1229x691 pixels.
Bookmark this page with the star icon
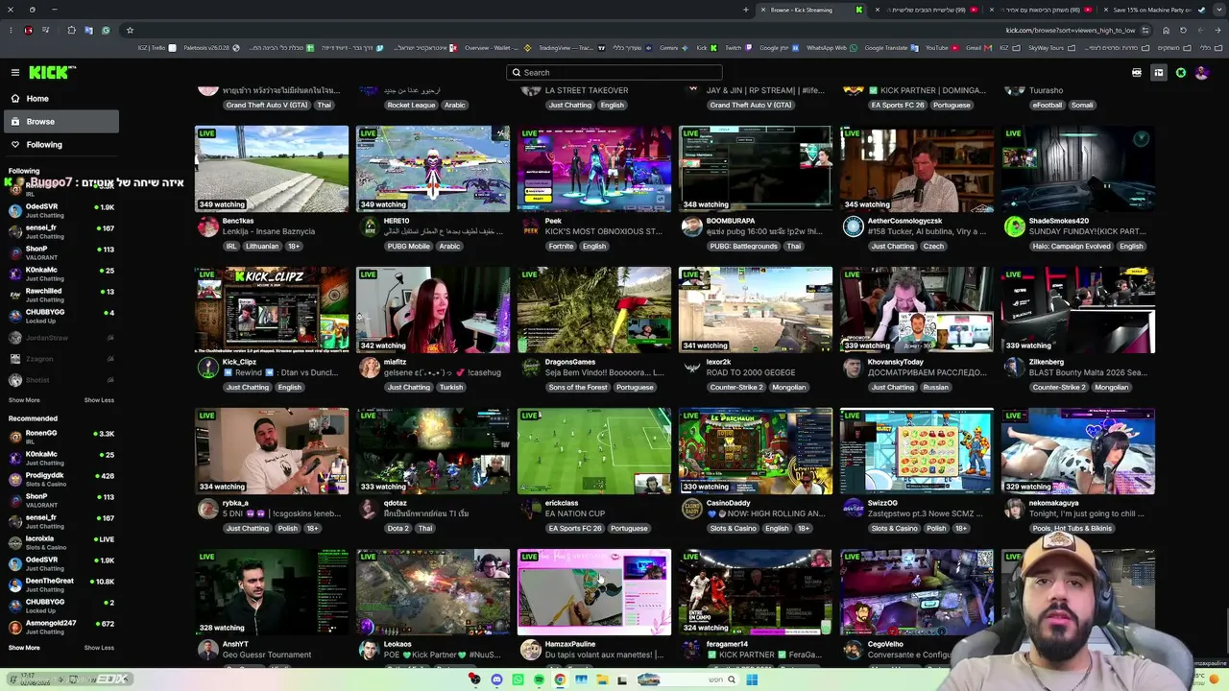point(130,30)
